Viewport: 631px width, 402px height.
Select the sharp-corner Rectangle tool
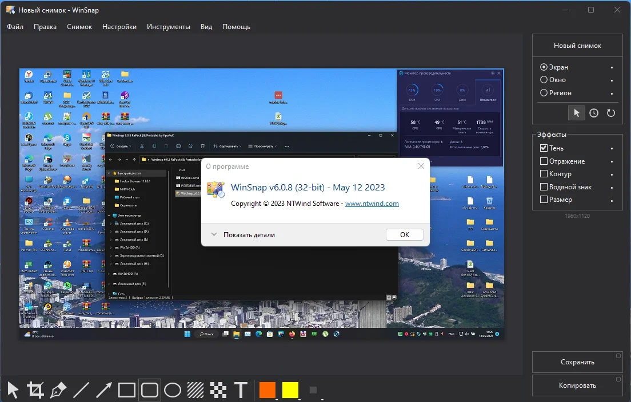coord(127,390)
